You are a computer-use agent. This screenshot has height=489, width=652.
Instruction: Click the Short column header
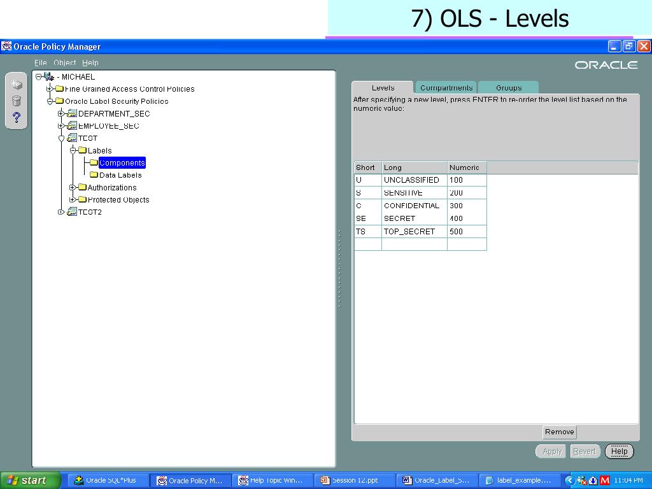pyautogui.click(x=368, y=167)
